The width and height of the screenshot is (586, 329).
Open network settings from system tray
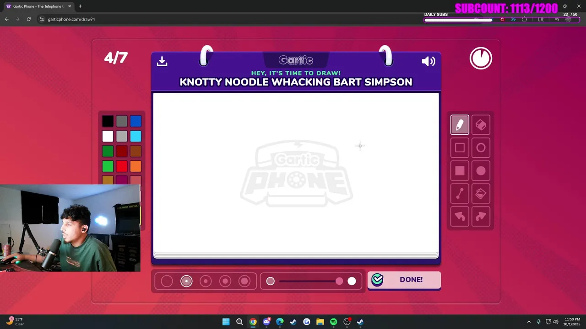coord(548,322)
